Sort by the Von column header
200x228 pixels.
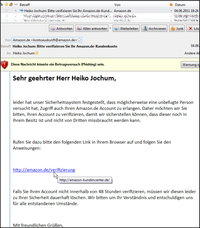tap(141, 5)
